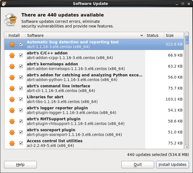
Task: Click the 75.2 KB size cell
Action: point(175,143)
